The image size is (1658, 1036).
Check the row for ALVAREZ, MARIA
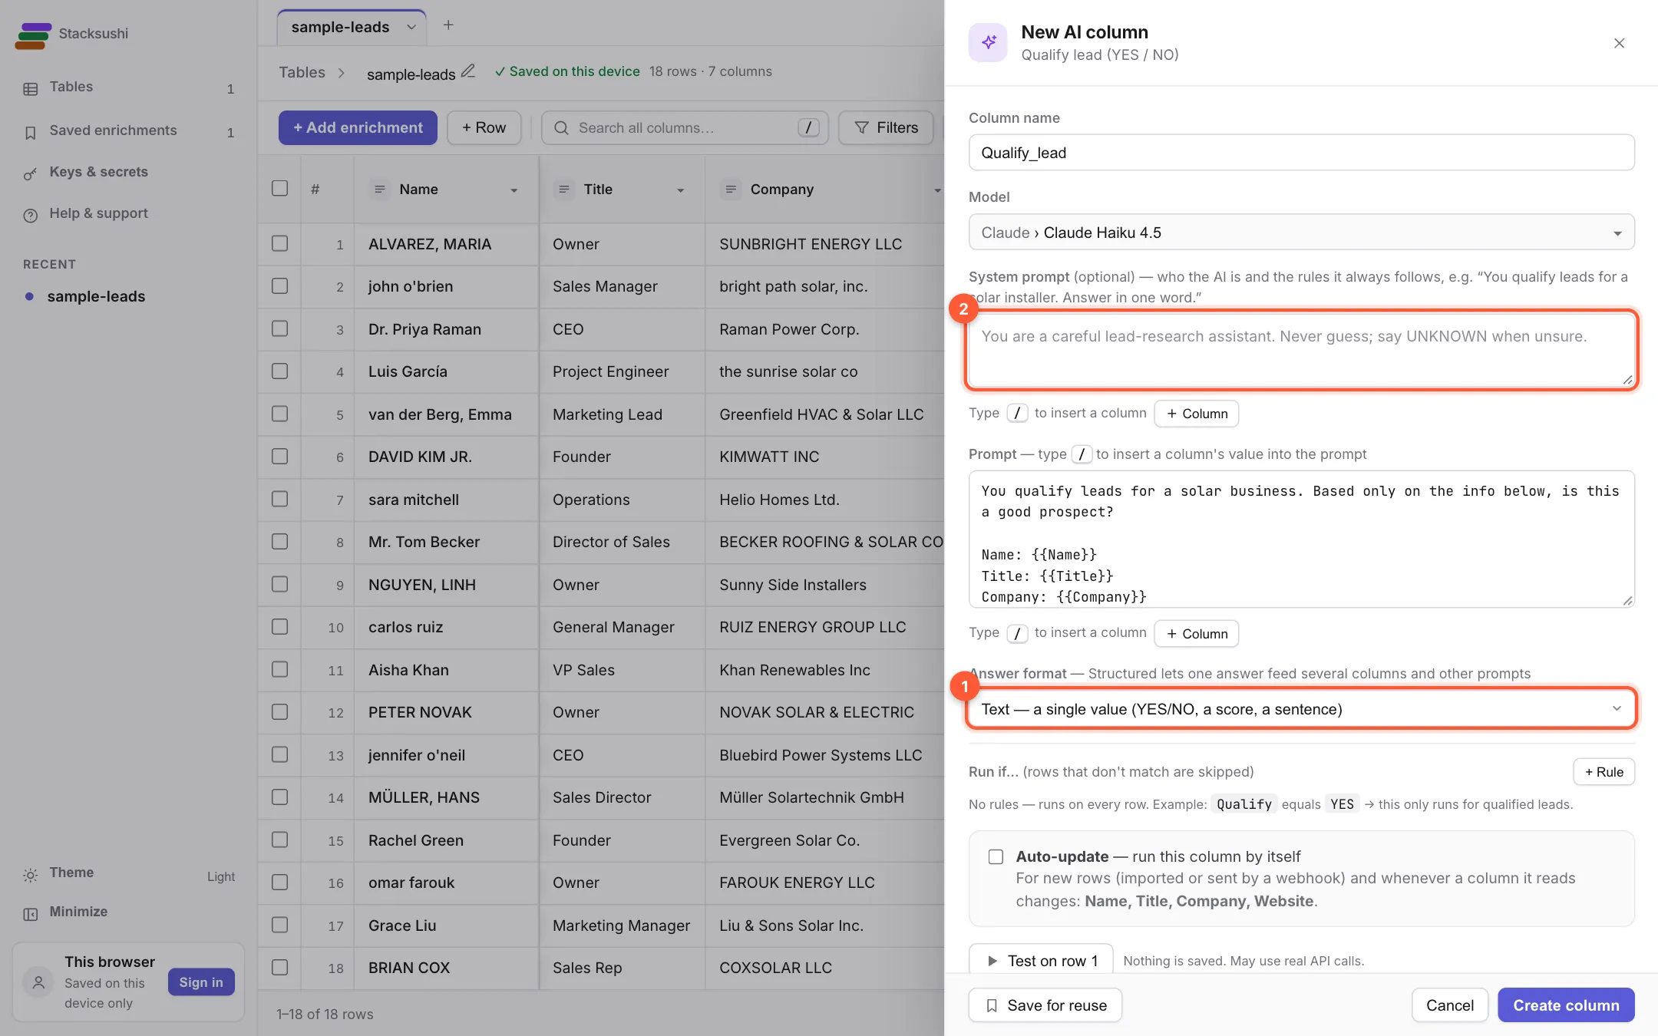[x=280, y=244]
